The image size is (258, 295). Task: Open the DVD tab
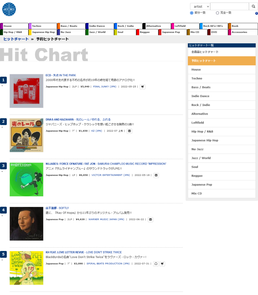pyautogui.click(x=218, y=32)
